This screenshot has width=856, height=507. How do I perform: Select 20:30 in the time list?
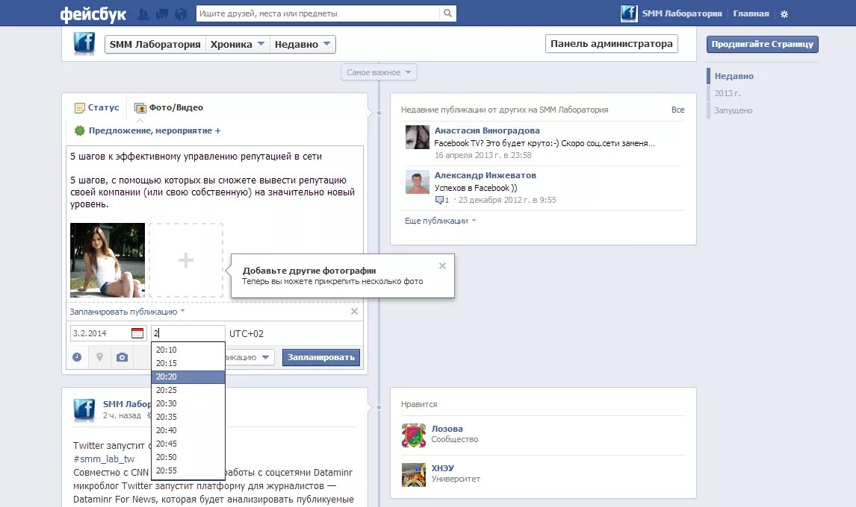pos(187,403)
